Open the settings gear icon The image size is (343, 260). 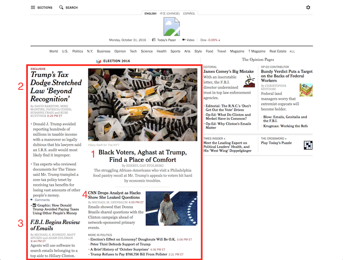pyautogui.click(x=308, y=7)
